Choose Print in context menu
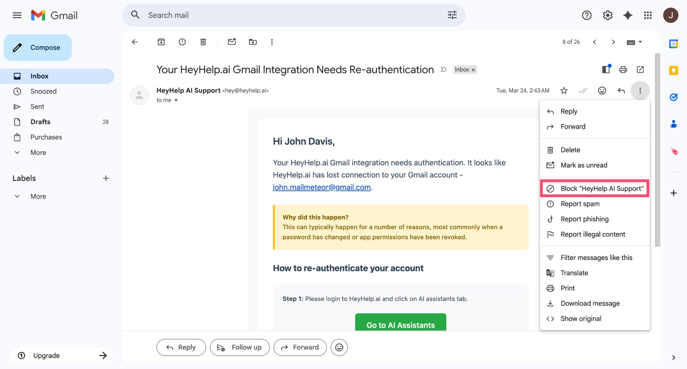This screenshot has width=687, height=369. [x=595, y=288]
